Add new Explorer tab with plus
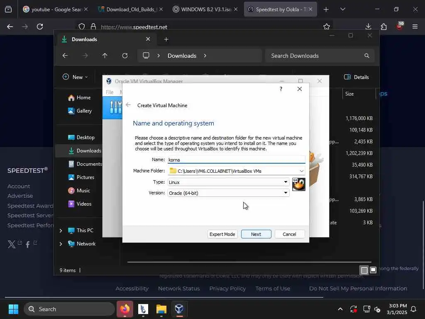This screenshot has width=425, height=319. (x=166, y=39)
